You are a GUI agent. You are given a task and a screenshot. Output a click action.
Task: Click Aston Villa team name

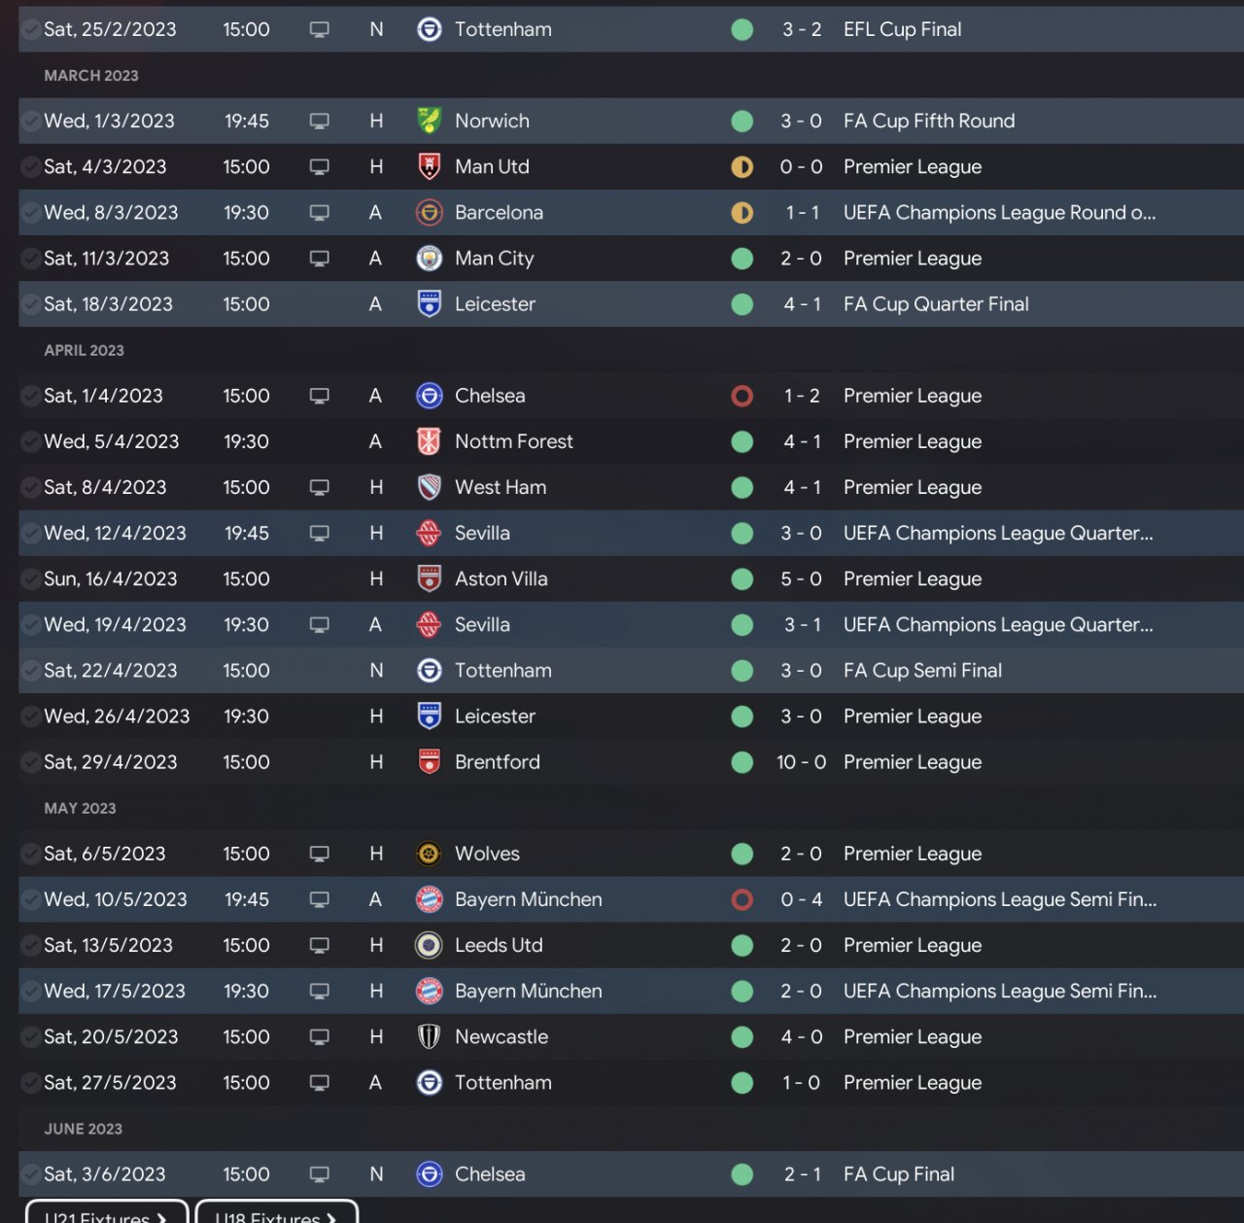501,578
